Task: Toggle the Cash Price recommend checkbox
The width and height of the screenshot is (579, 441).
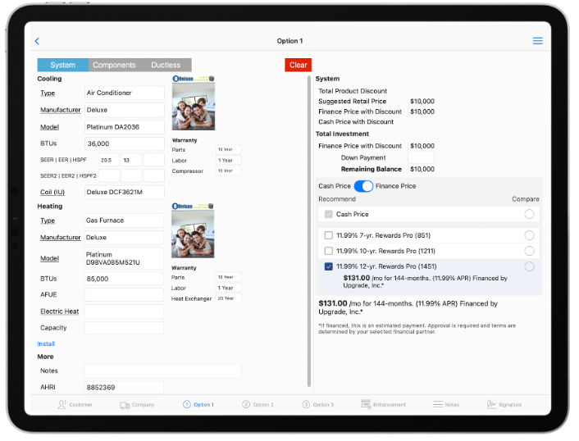Action: click(328, 214)
